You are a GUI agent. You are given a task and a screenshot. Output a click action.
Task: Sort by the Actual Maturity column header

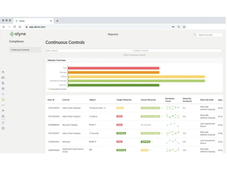[148, 100]
